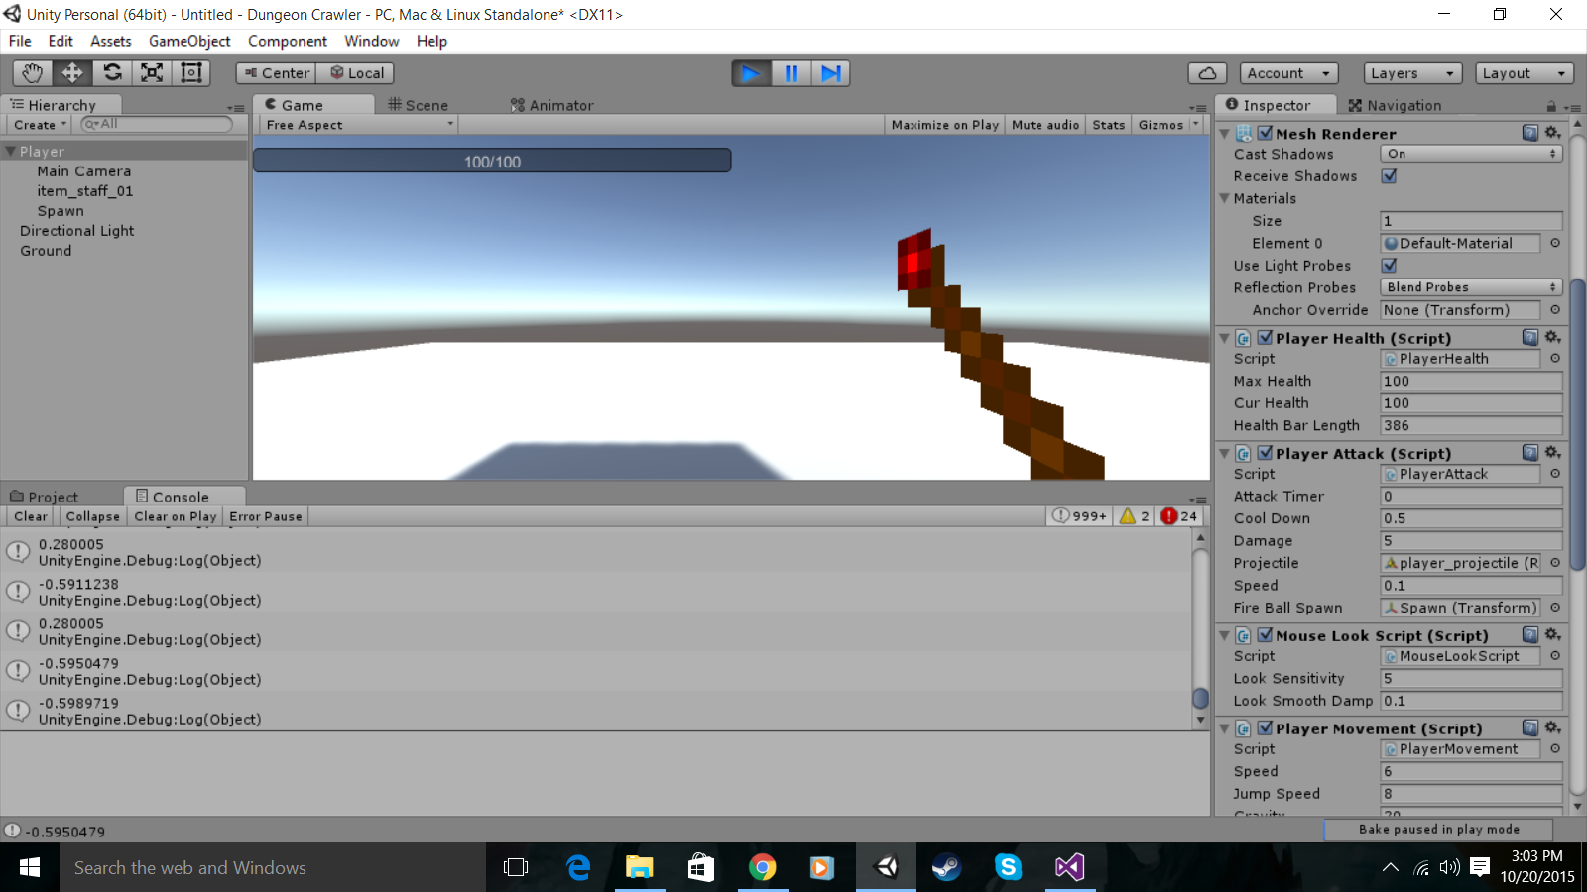Viewport: 1587px width, 892px height.
Task: Toggle the Inspector lock icon
Action: pyautogui.click(x=1551, y=106)
